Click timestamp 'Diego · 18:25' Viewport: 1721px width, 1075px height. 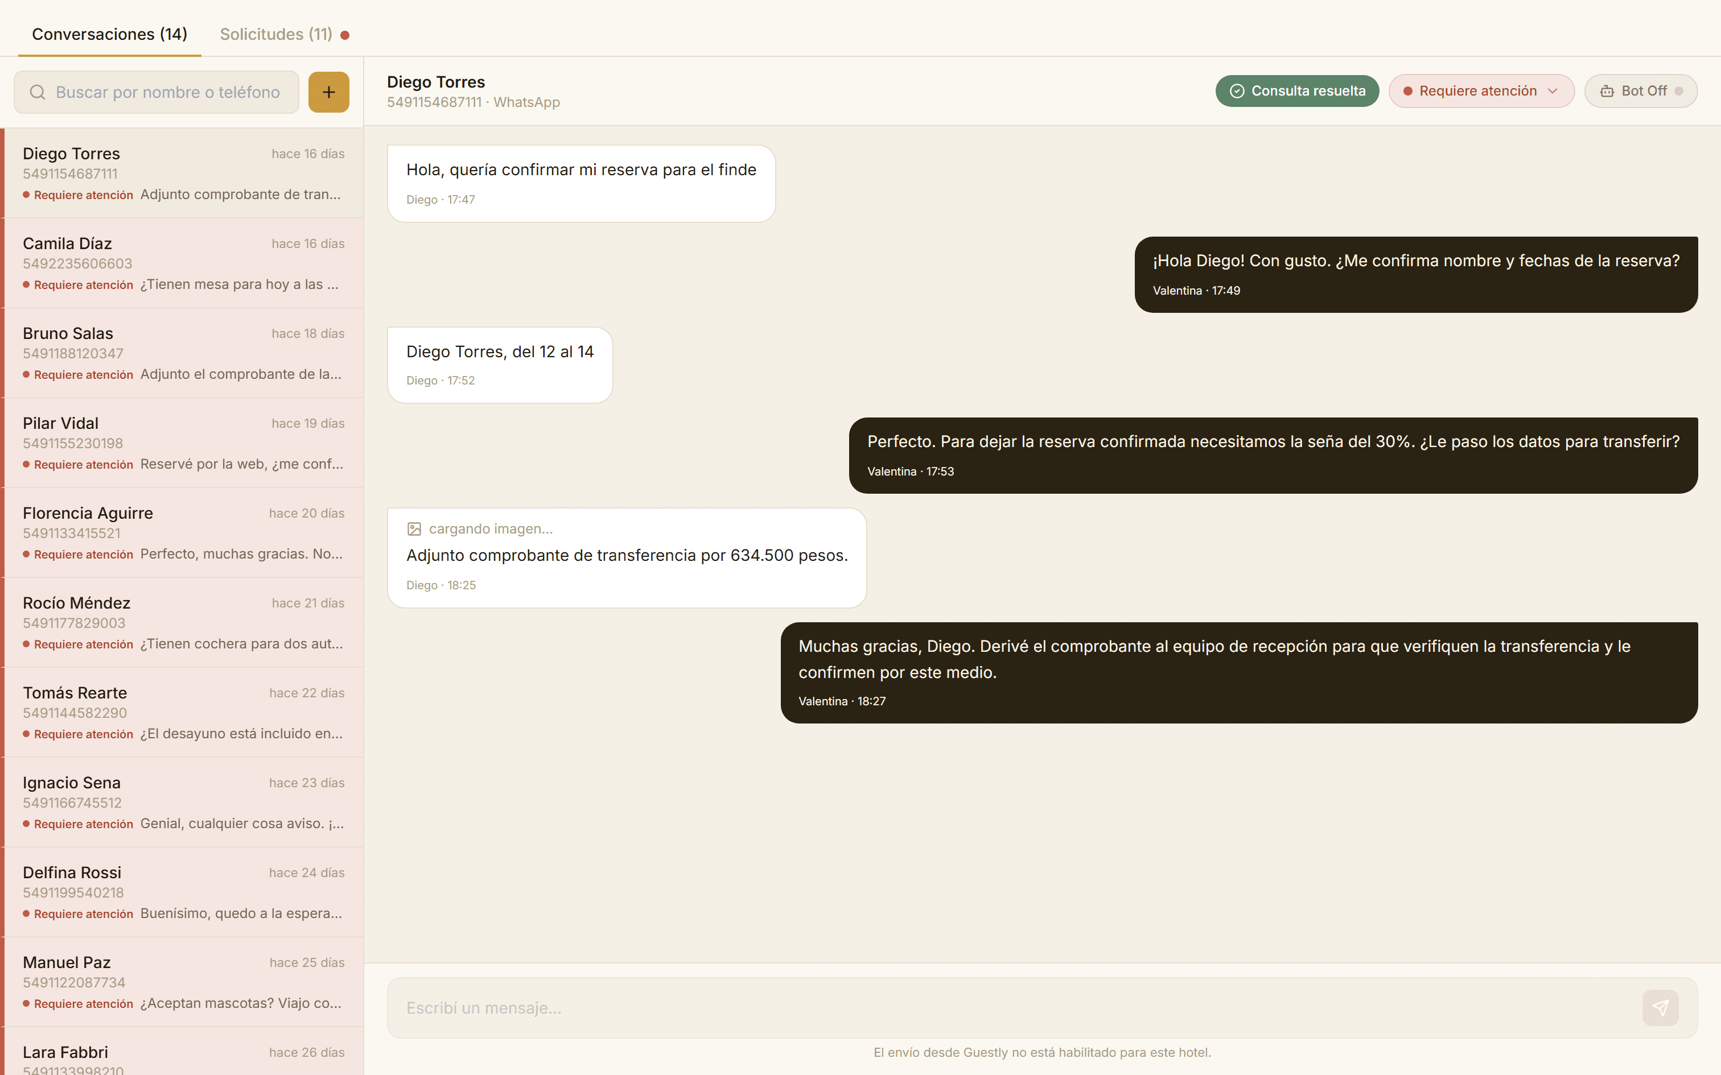(x=441, y=585)
